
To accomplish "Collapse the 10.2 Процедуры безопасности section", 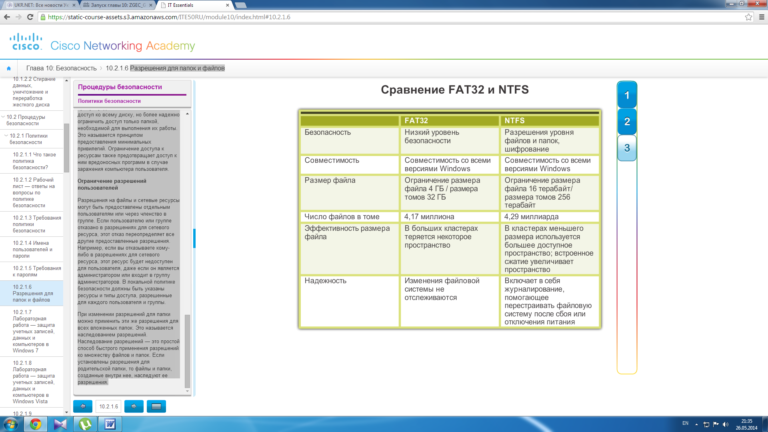I will pos(3,117).
